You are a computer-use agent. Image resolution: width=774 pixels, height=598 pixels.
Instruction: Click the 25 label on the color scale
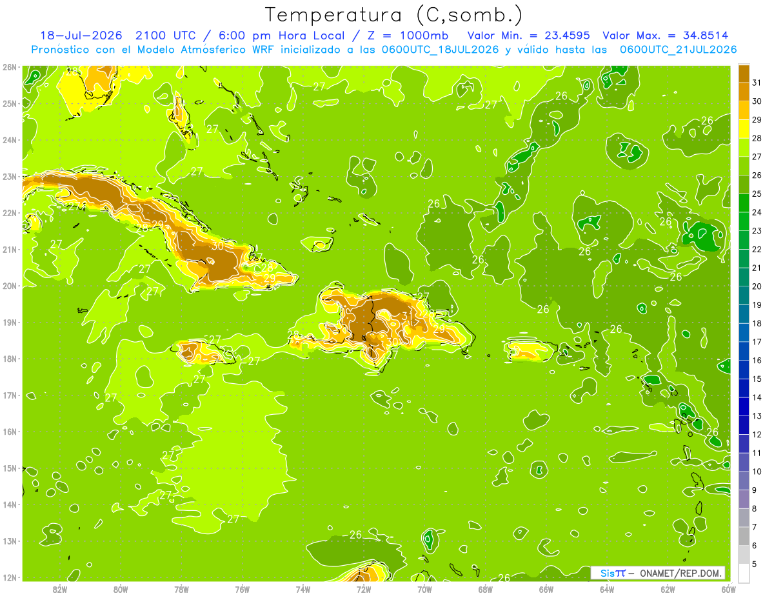coord(757,194)
